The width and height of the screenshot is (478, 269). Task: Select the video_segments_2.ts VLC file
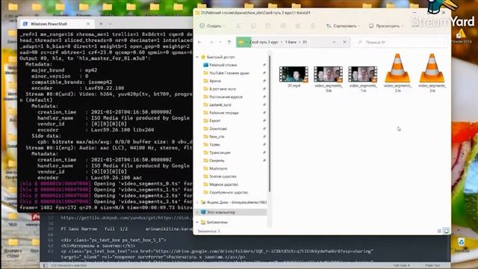(397, 73)
